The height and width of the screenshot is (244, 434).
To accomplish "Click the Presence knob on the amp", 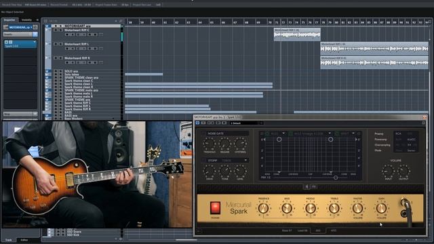I will [x=263, y=208].
